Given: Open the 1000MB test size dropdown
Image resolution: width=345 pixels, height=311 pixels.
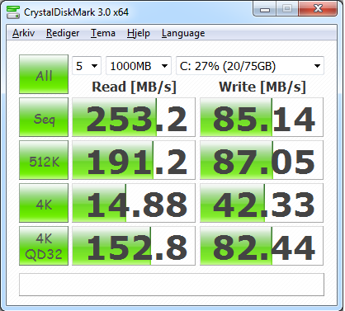Looking at the screenshot, I should point(139,66).
